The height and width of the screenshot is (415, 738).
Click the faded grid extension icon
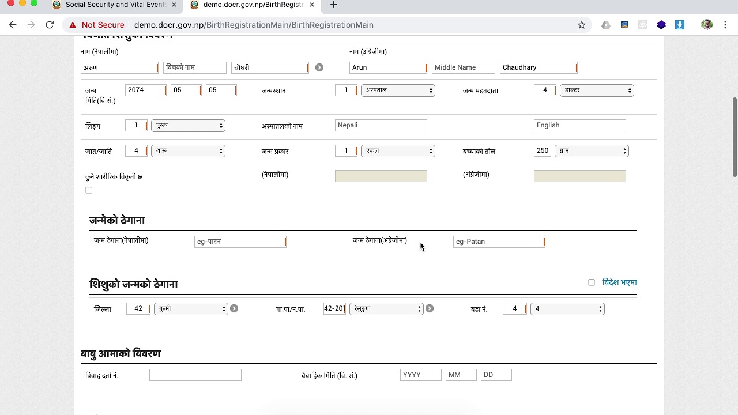pyautogui.click(x=643, y=25)
